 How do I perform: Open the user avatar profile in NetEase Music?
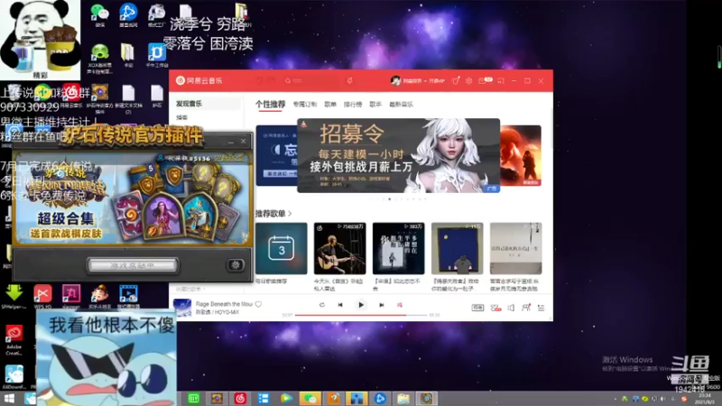(395, 80)
